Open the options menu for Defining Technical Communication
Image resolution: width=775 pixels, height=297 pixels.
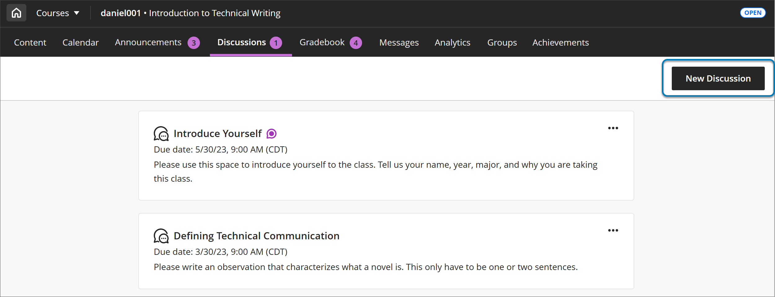pyautogui.click(x=613, y=230)
